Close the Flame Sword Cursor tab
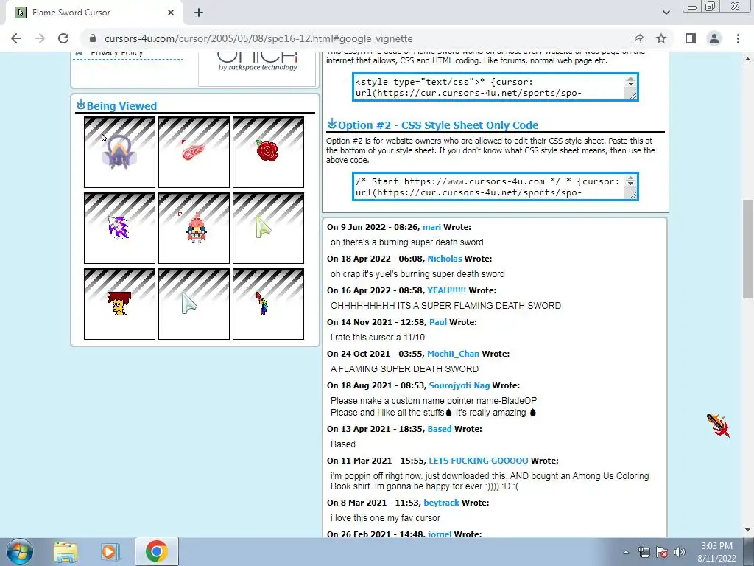Viewport: 754px width, 566px height. click(x=171, y=13)
